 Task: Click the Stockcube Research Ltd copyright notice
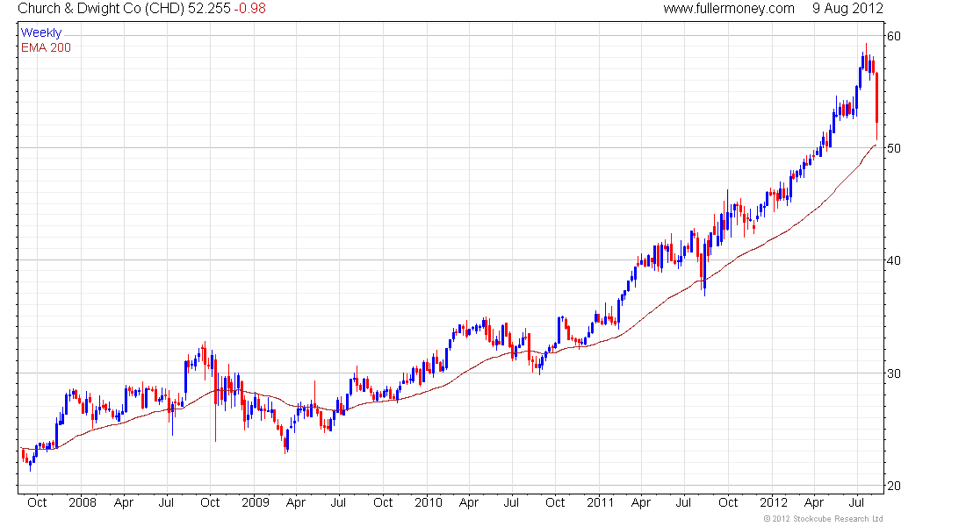823,519
